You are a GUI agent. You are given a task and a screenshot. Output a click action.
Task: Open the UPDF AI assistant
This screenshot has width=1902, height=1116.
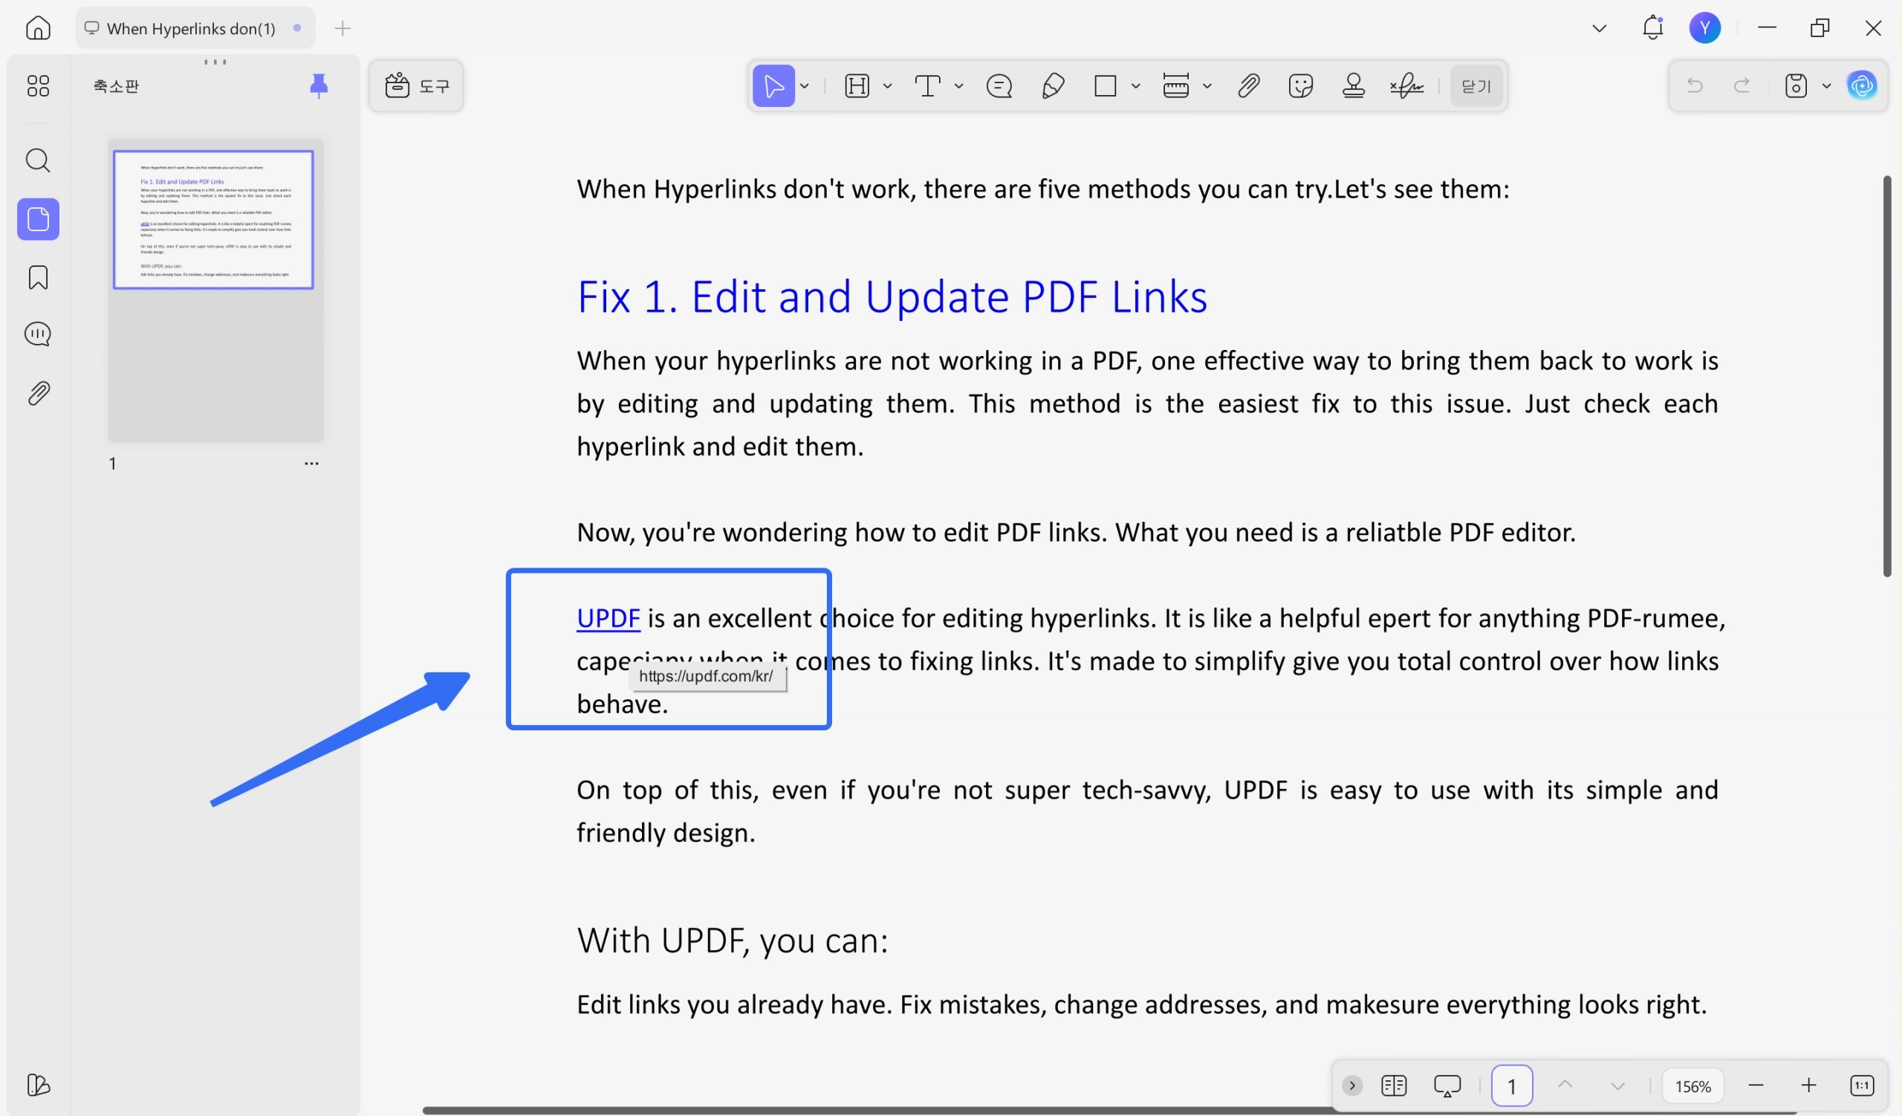1862,85
